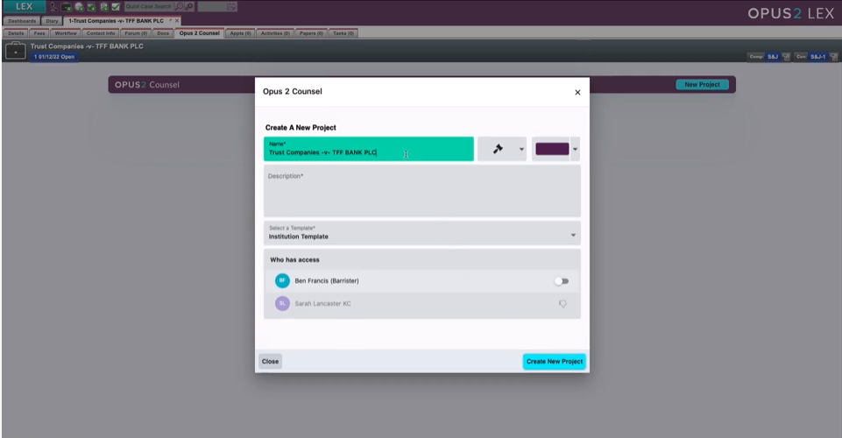
Task: Switch to the Forum (0) tab
Action: click(x=136, y=33)
